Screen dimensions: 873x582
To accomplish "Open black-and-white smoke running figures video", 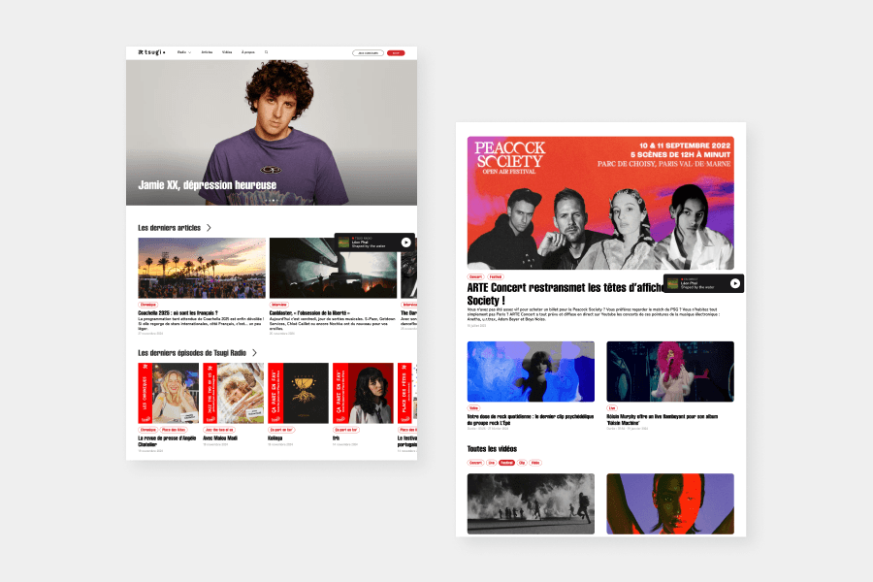I will tap(531, 503).
